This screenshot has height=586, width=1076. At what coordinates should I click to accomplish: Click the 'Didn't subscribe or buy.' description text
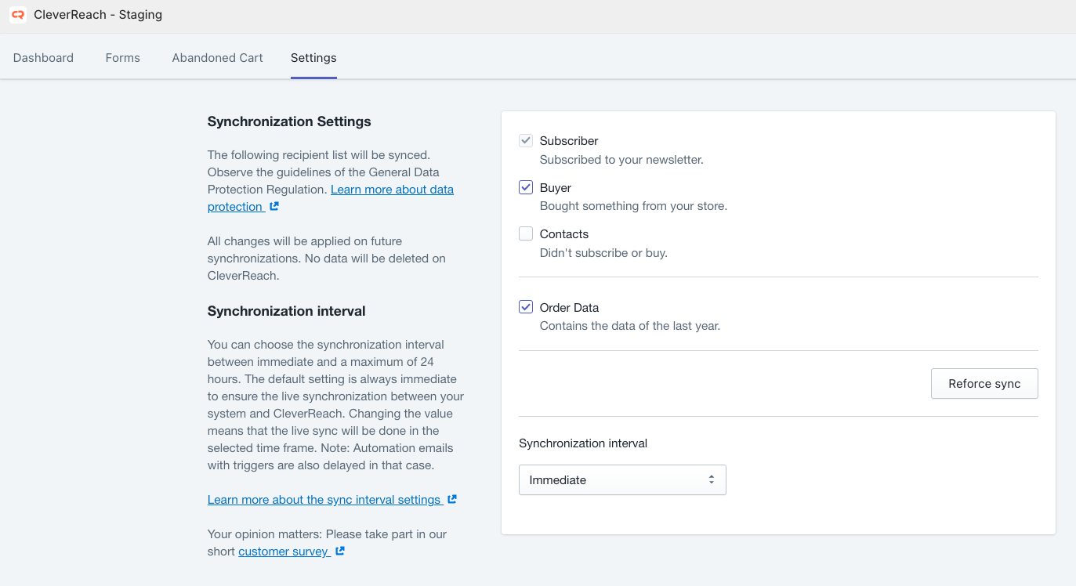[603, 253]
